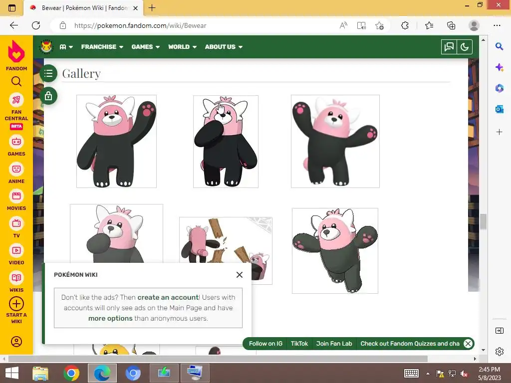View site information lock icon
The height and width of the screenshot is (383, 511).
pyautogui.click(x=63, y=25)
